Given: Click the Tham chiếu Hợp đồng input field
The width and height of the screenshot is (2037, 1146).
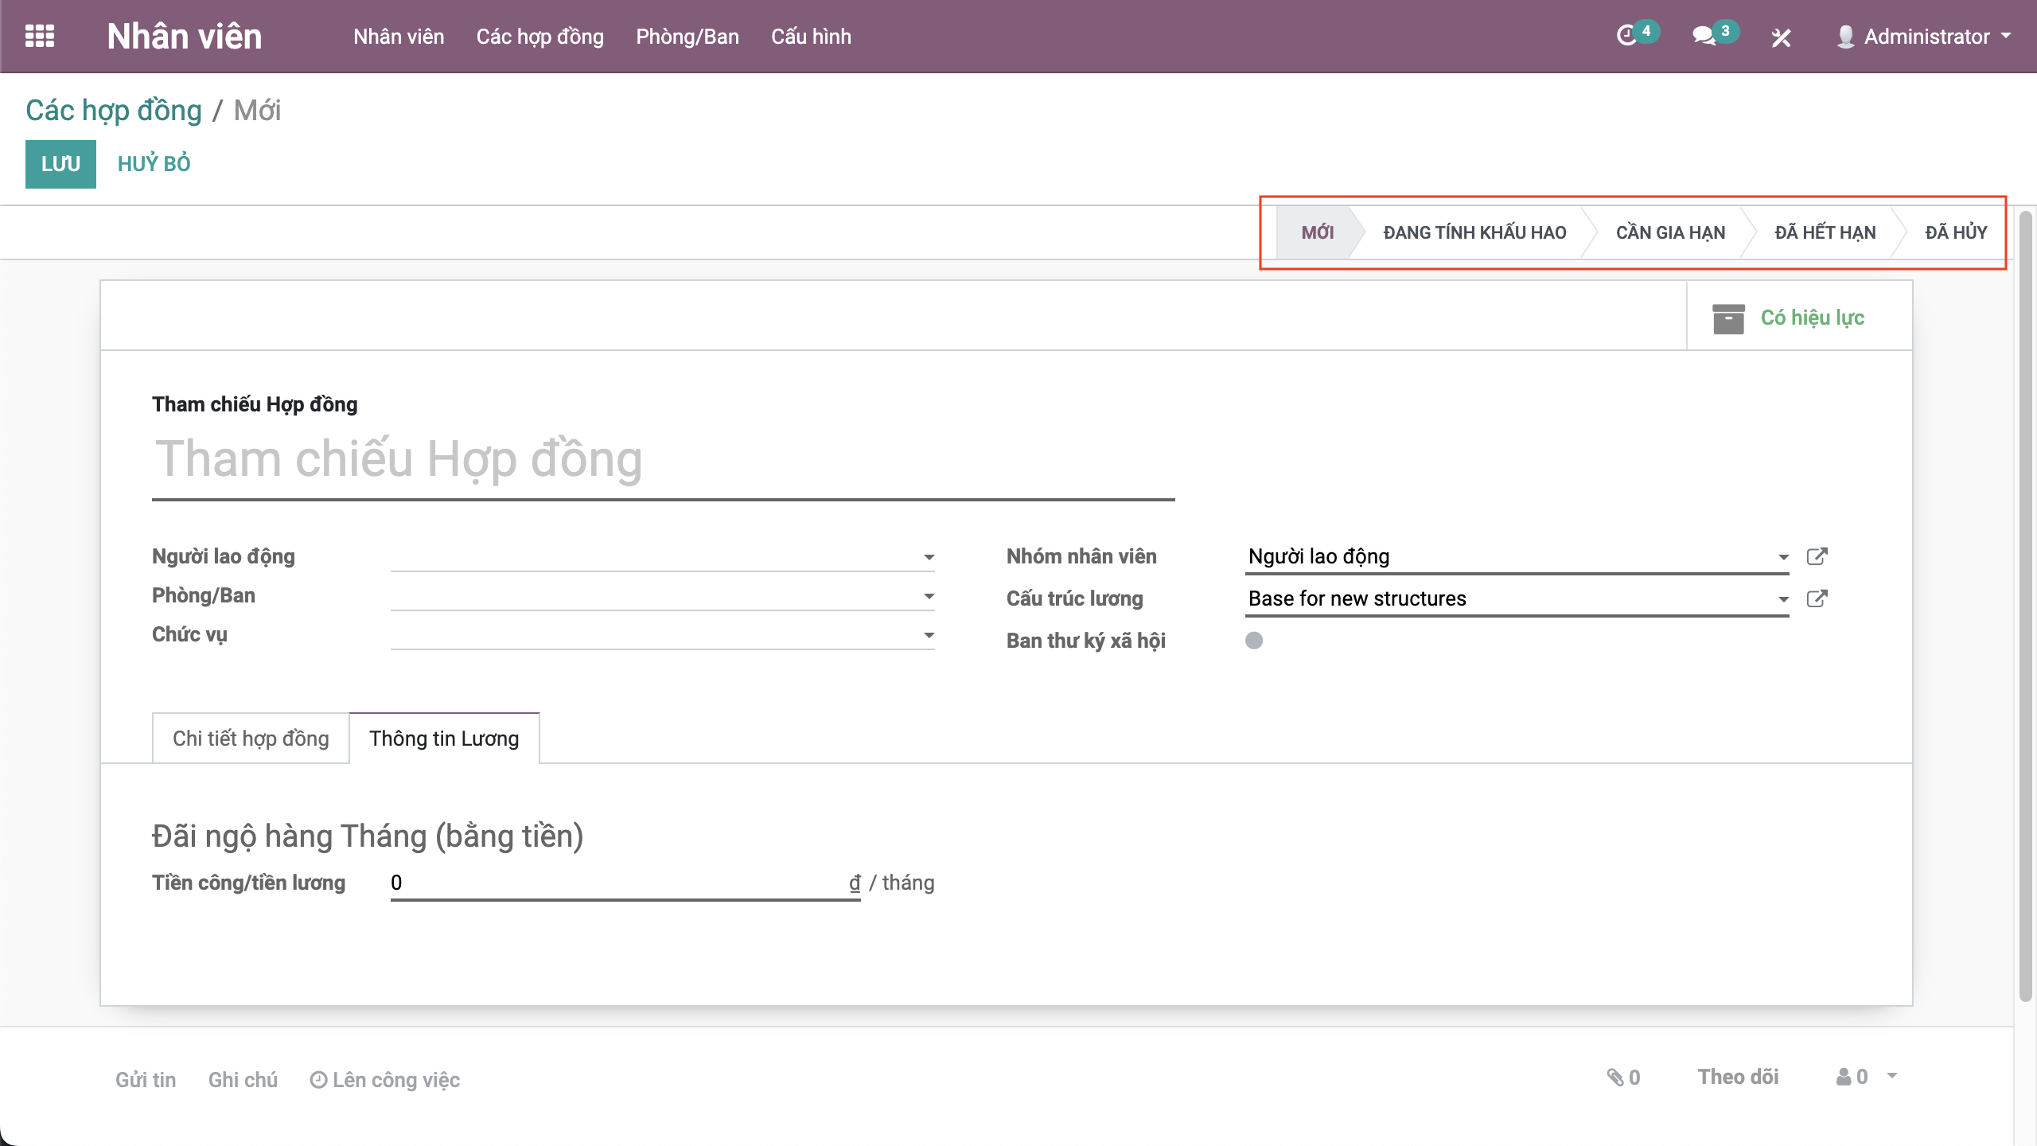Looking at the screenshot, I should (662, 460).
